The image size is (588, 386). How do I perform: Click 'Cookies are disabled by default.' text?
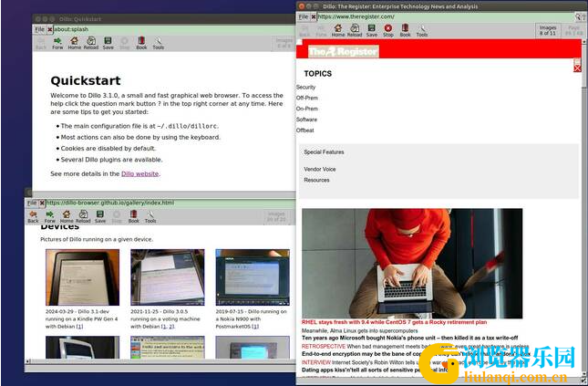[x=108, y=149]
